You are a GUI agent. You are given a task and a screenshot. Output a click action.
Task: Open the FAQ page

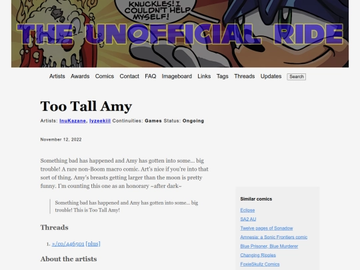151,76
